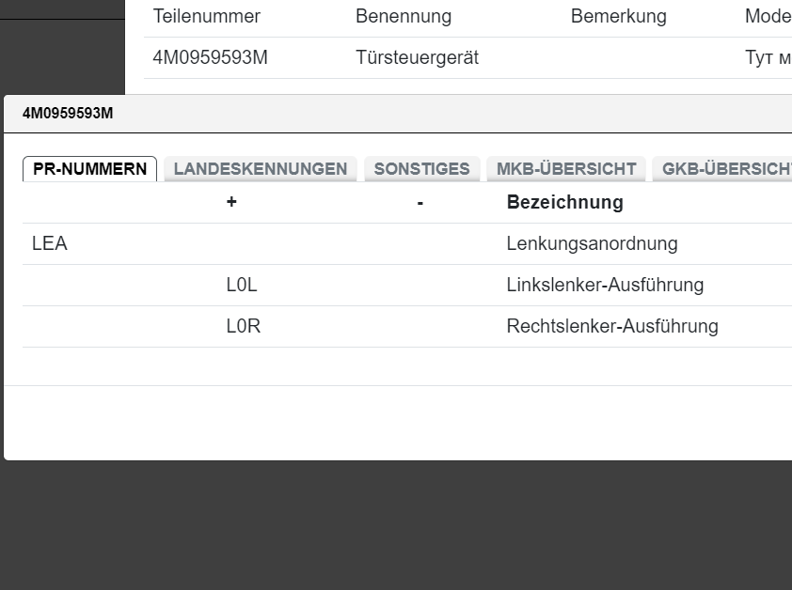Open the LANDESKENNUNGEN tab

point(261,169)
